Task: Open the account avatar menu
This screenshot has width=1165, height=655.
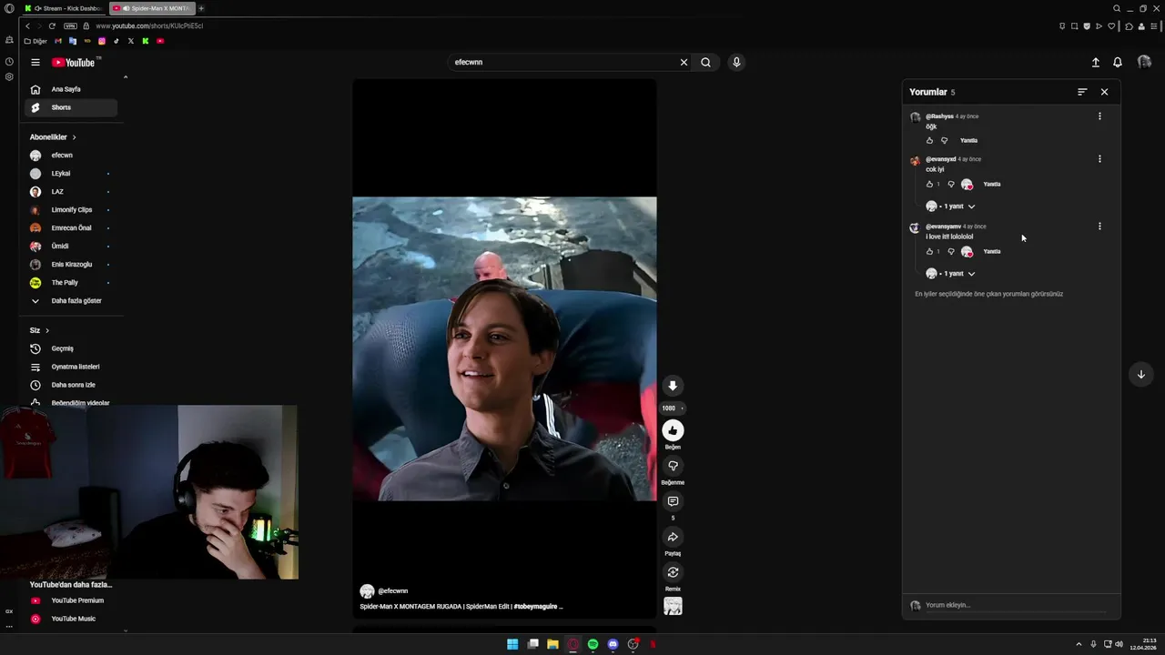Action: tap(1144, 63)
